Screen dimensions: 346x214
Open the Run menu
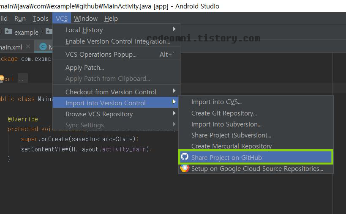[x=20, y=18]
